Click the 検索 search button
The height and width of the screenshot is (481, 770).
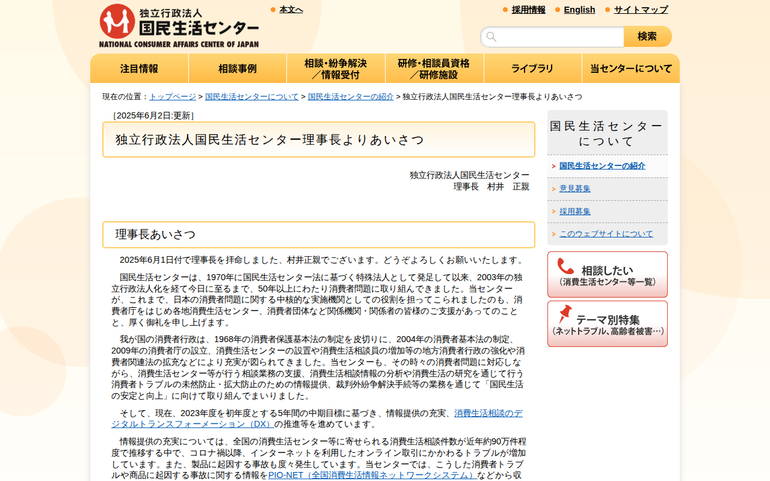(648, 37)
